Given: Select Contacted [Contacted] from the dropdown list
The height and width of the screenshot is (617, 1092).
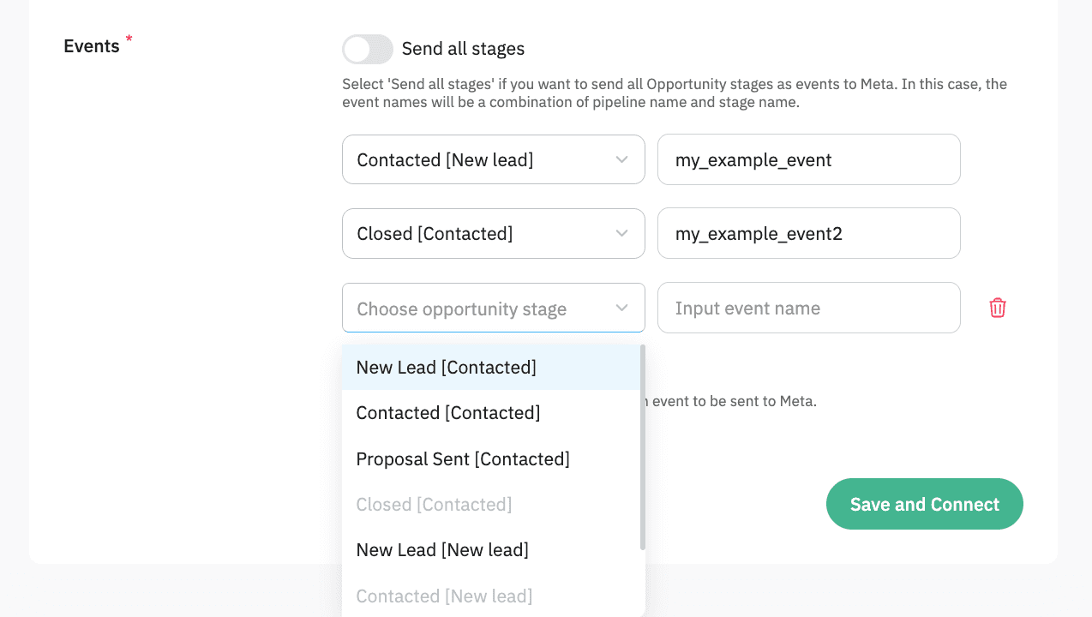Looking at the screenshot, I should tap(448, 412).
